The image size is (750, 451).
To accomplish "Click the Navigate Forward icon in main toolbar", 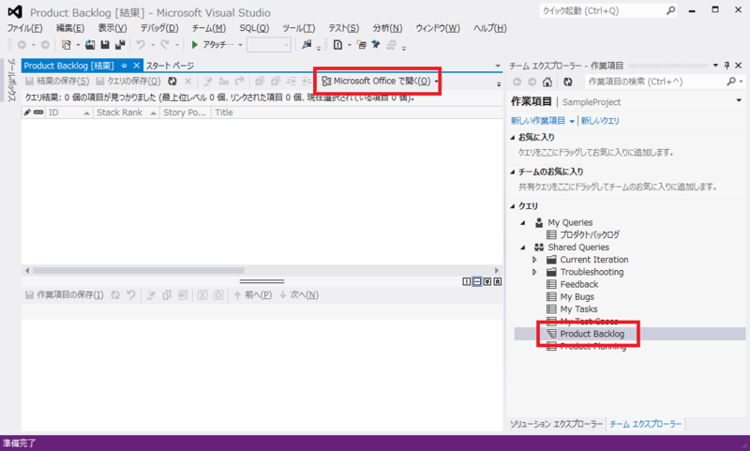I will (45, 45).
